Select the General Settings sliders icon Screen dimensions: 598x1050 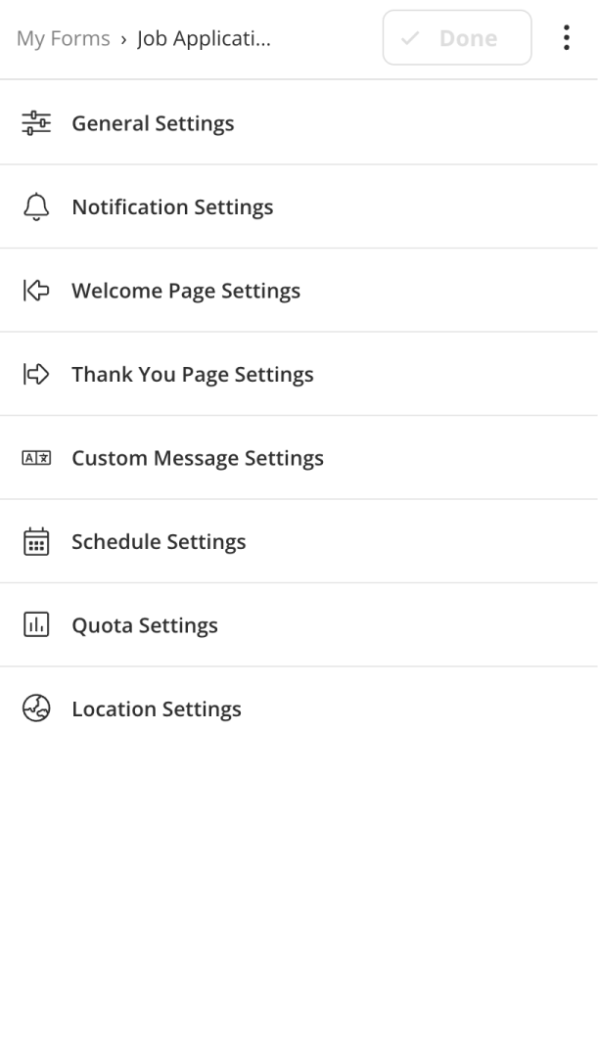(x=35, y=123)
